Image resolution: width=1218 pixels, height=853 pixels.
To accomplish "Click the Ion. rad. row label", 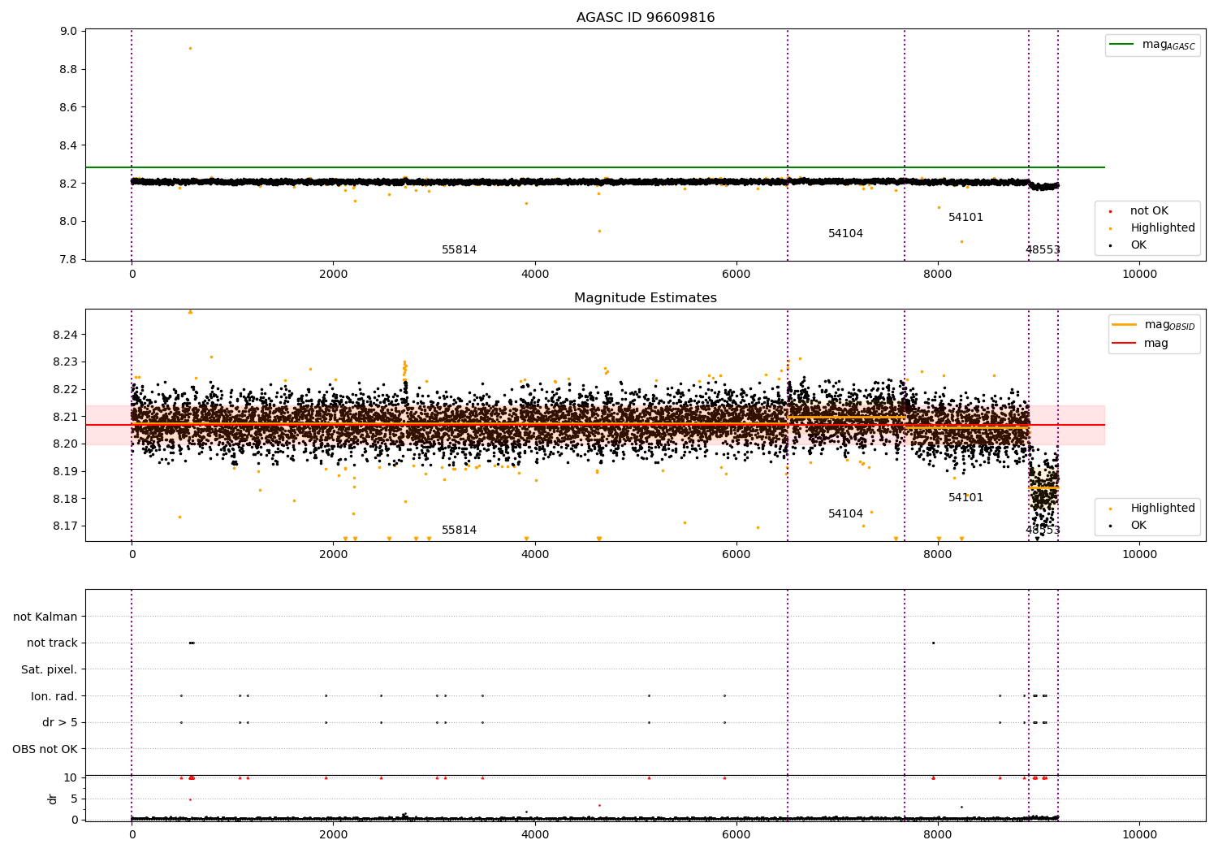I will tap(54, 696).
